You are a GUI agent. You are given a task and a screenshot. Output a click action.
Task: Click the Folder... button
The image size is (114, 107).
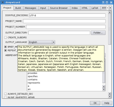pos(98,33)
